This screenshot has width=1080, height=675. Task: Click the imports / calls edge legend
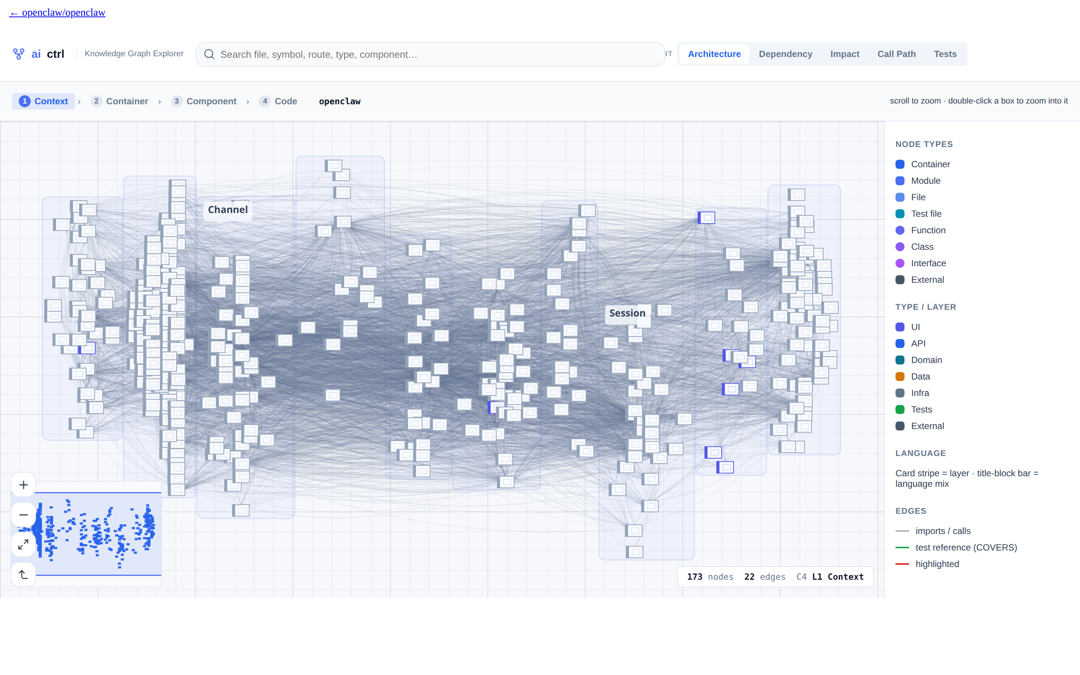click(x=933, y=531)
